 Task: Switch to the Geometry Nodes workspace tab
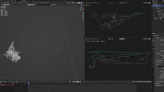tap(66, 1)
